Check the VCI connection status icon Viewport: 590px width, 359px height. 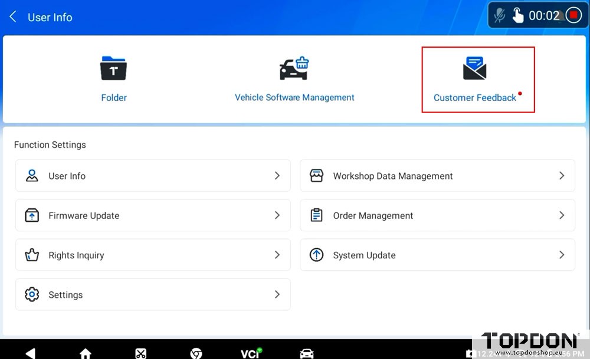click(x=251, y=353)
